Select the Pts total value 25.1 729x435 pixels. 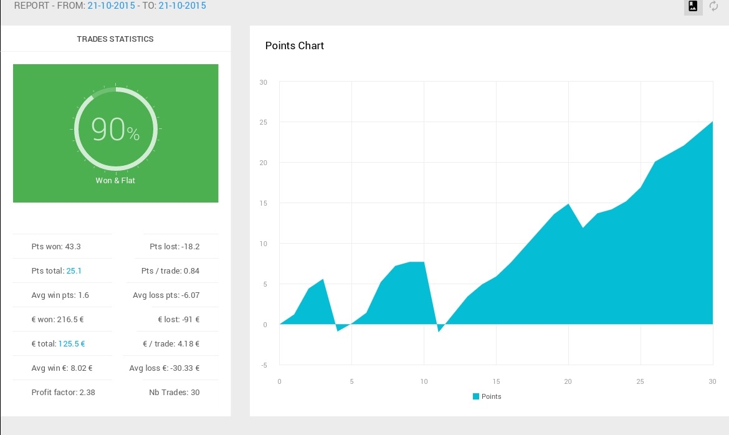tap(74, 270)
